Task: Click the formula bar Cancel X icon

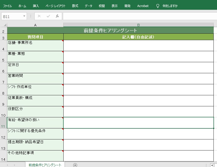Action: coord(39,16)
